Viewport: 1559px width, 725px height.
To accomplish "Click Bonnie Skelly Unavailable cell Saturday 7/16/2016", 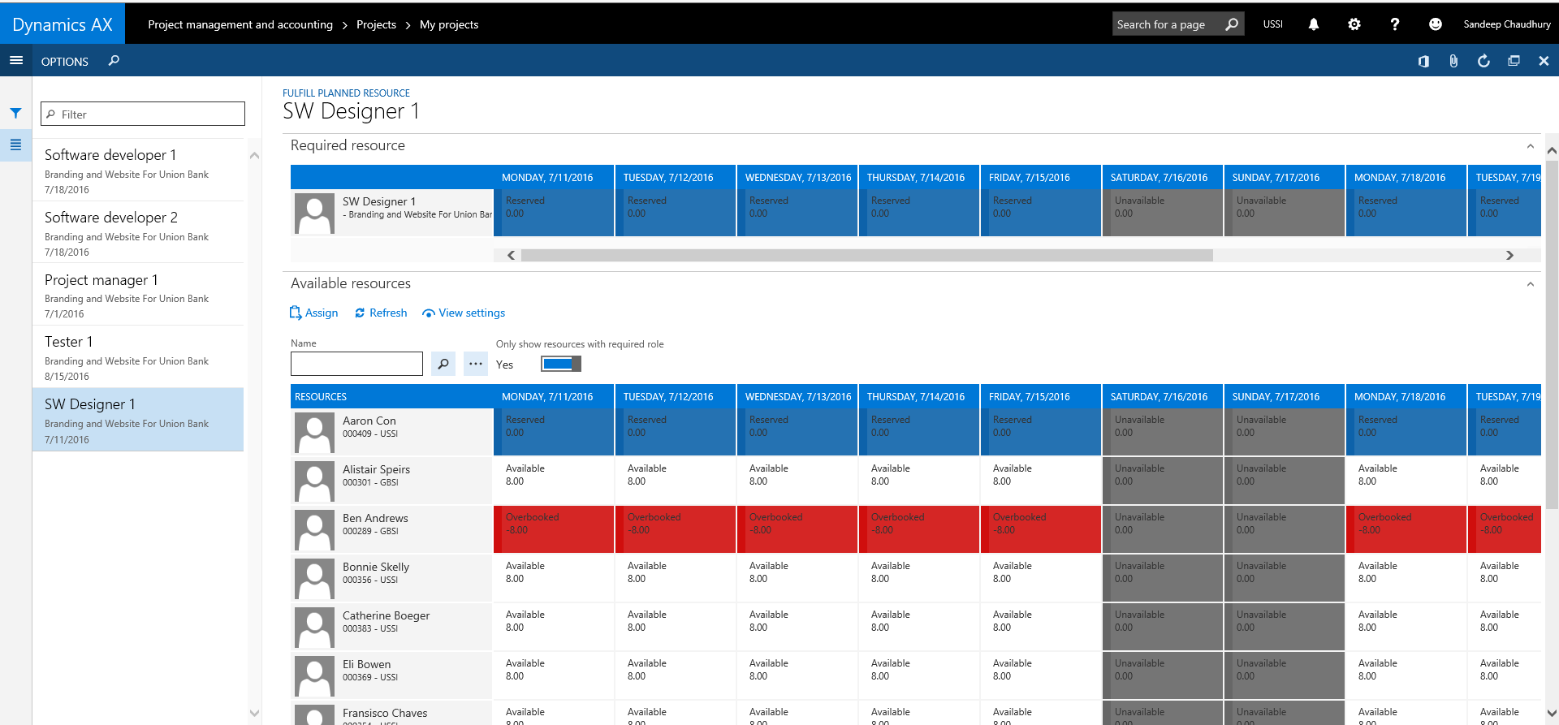I will (x=1163, y=578).
